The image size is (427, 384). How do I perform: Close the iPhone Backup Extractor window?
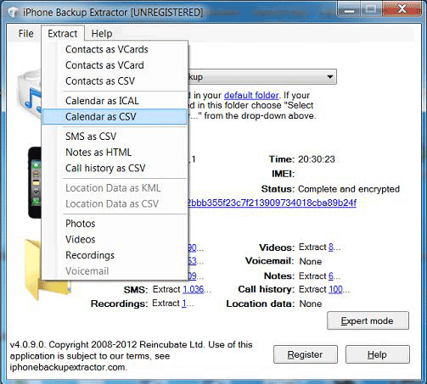click(x=402, y=9)
